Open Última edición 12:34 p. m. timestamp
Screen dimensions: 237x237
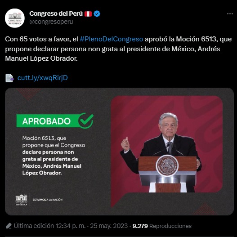click(49, 226)
